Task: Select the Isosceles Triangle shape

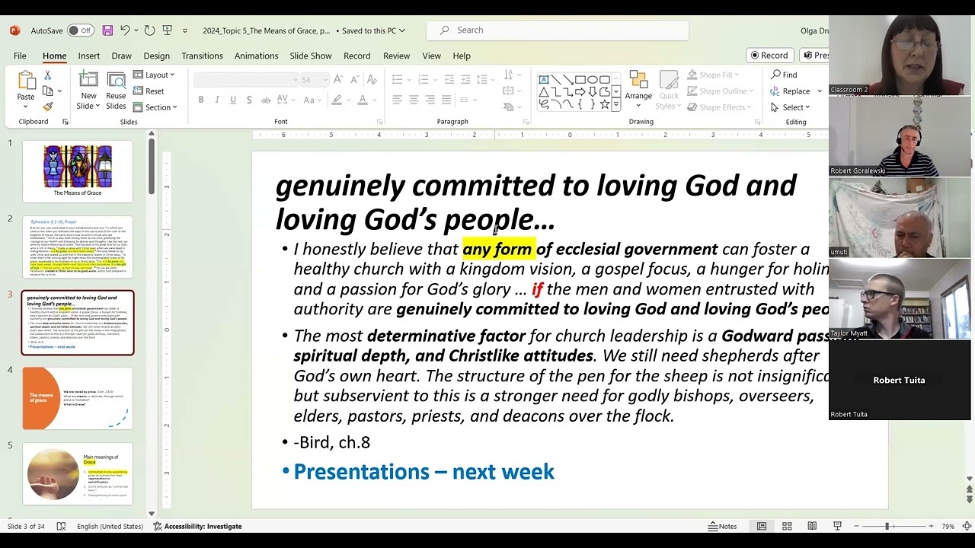Action: coord(544,92)
